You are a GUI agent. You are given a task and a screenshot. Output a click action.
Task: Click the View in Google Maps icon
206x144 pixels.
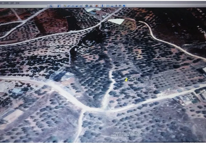[120, 6]
